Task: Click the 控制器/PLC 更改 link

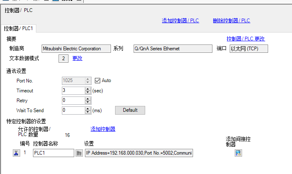Action: 245,39
